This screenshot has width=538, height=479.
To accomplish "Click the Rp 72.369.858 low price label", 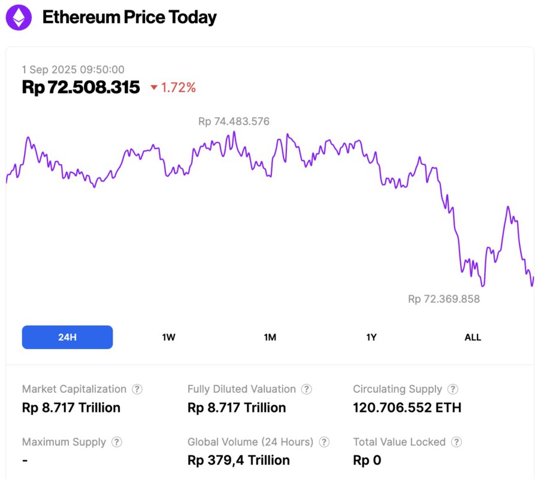I will [x=444, y=299].
